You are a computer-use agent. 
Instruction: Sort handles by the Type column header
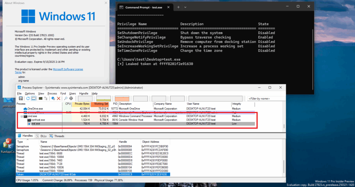click(x=27, y=142)
